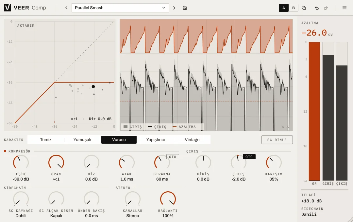Click the VEER logo icon

pyautogui.click(x=8, y=8)
